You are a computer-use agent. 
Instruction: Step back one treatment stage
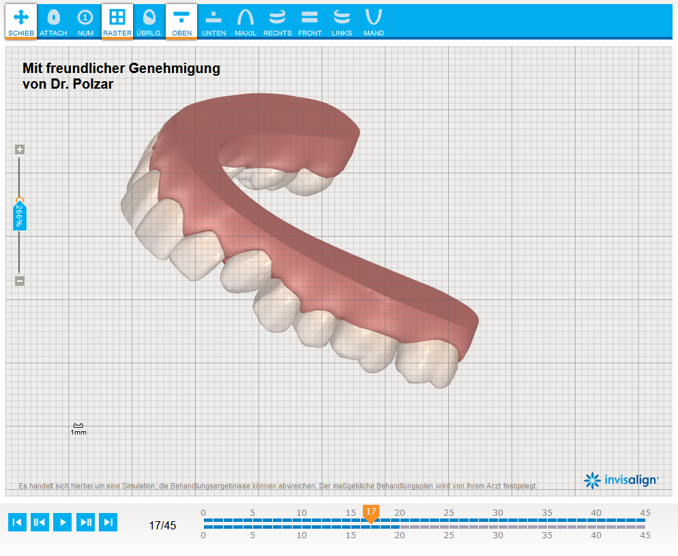pyautogui.click(x=40, y=523)
